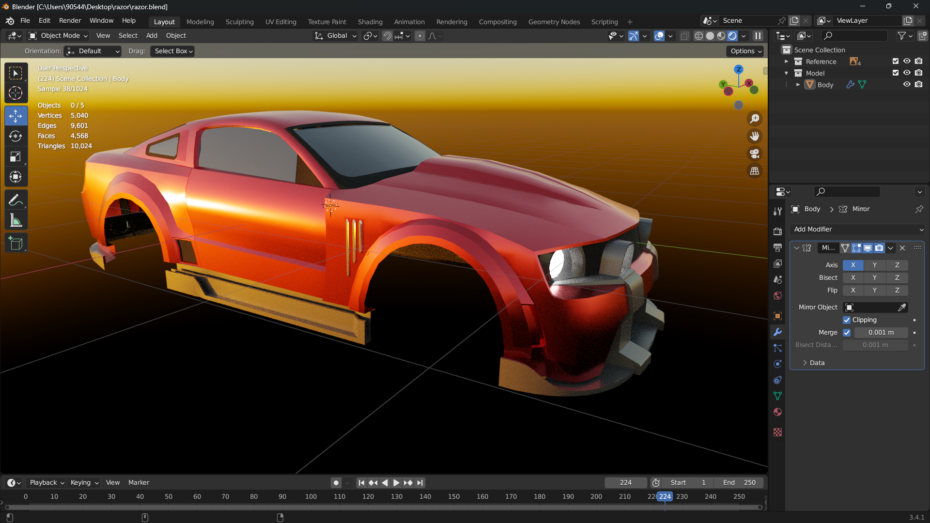Hide the Body object in outliner
This screenshot has height=523, width=930.
[907, 85]
